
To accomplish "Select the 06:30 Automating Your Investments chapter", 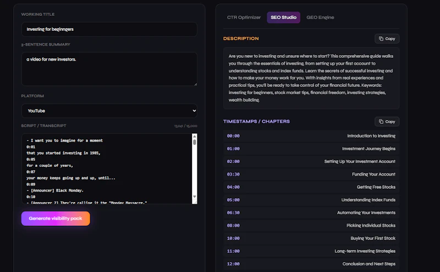I will tap(311, 213).
